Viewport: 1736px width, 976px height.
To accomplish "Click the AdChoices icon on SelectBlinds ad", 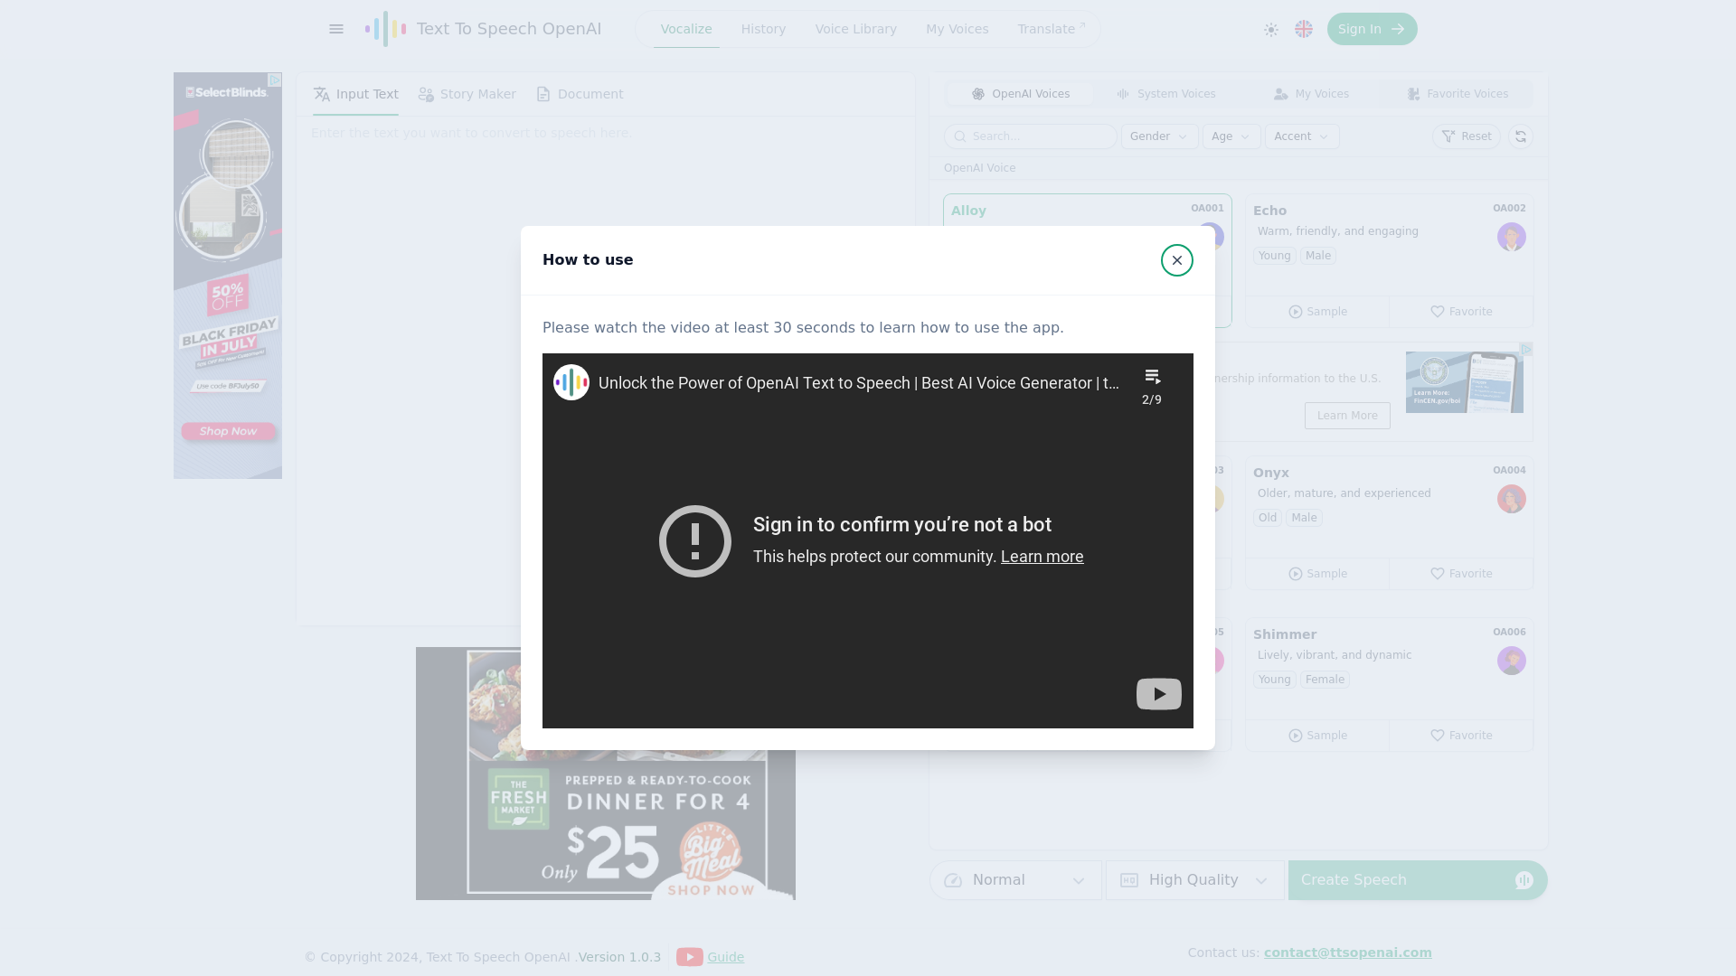I will pyautogui.click(x=275, y=80).
